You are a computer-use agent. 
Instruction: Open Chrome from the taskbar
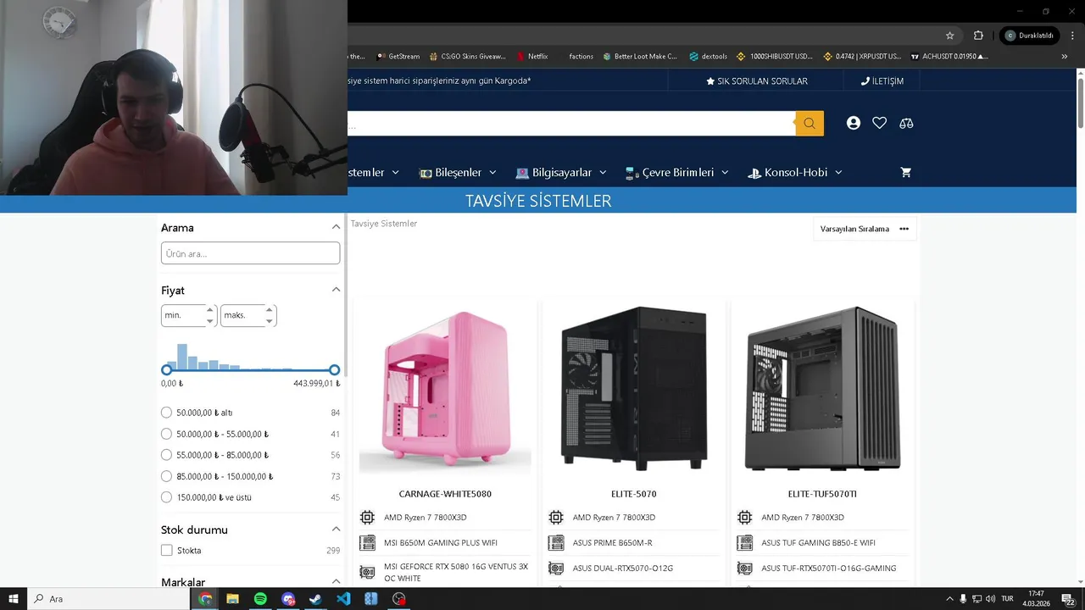coord(205,599)
